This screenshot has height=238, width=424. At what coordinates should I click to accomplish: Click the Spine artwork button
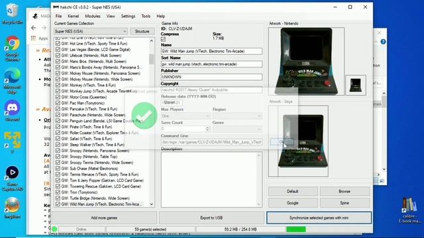tap(344, 203)
